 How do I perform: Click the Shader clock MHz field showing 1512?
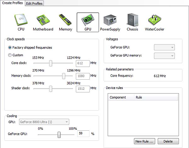click(x=83, y=89)
